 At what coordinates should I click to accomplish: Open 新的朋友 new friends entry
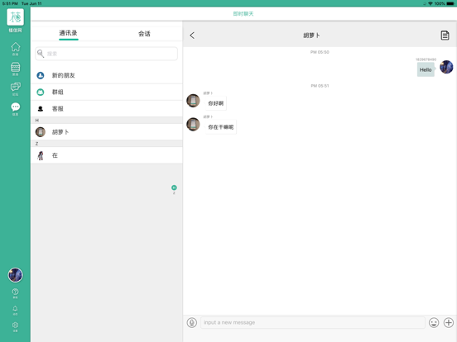[106, 75]
